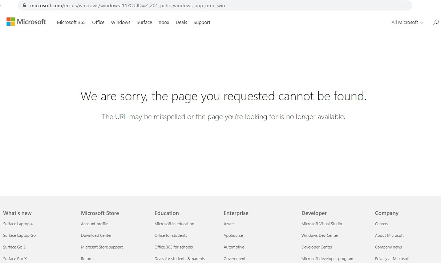Open the Developer Center link
The height and width of the screenshot is (263, 441).
317,247
